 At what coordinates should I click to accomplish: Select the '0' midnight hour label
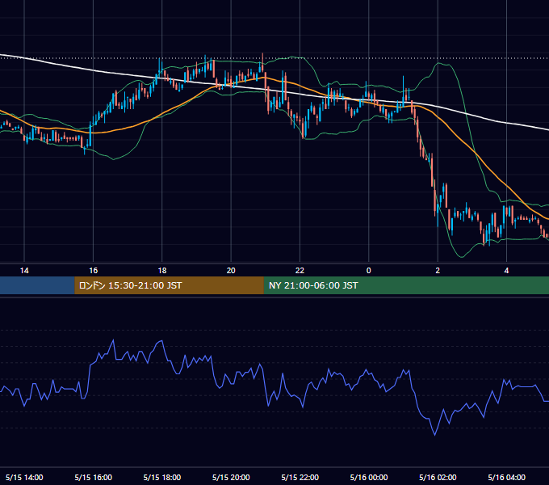tap(369, 271)
